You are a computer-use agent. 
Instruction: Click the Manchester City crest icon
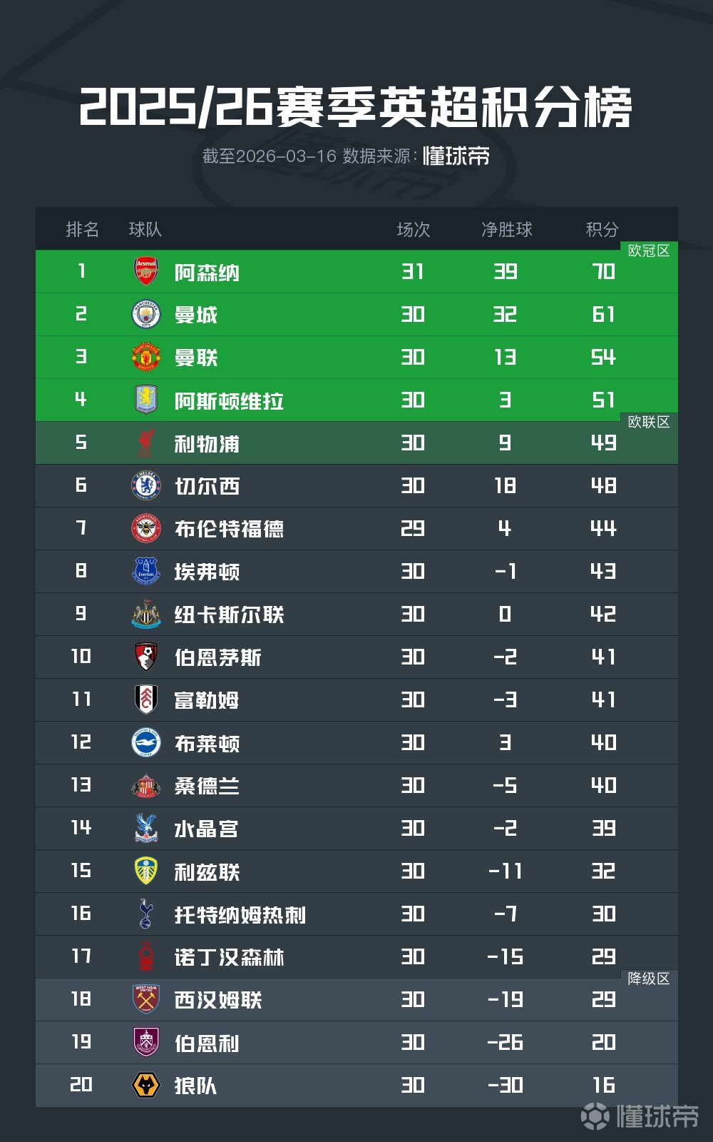click(x=146, y=315)
